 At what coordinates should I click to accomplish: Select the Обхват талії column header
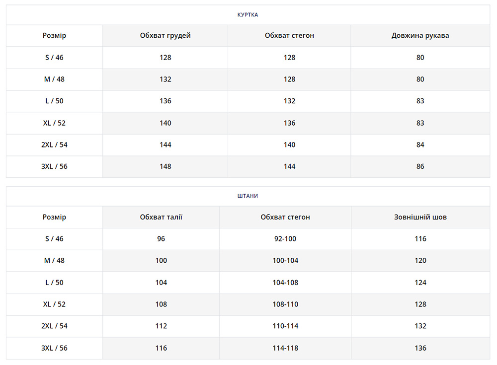pyautogui.click(x=161, y=217)
